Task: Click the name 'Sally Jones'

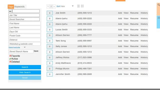Action: coord(61,46)
